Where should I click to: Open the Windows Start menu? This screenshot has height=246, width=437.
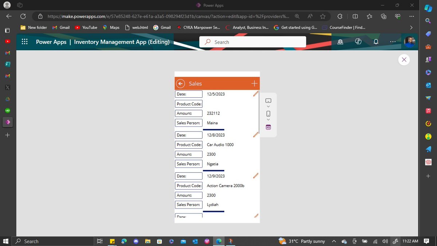pyautogui.click(x=5, y=241)
